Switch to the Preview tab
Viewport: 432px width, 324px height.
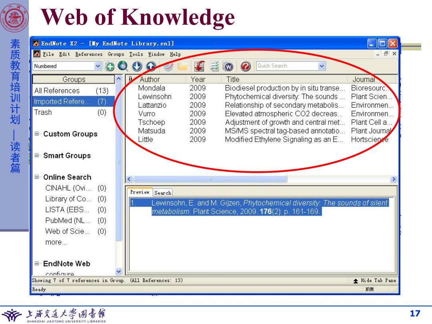140,192
